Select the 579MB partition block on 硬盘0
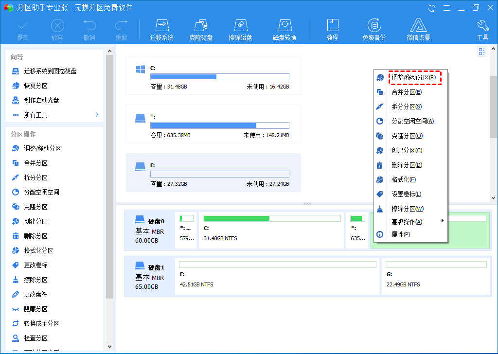Image resolution: width=498 pixels, height=354 pixels. (186, 230)
